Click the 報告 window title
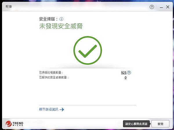Screen dimensions: 174x130 (9, 6)
